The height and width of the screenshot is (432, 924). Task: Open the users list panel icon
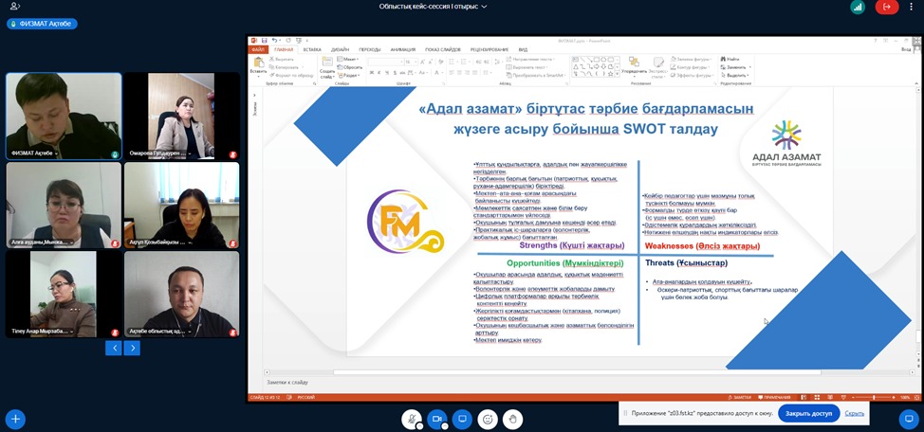(x=15, y=7)
